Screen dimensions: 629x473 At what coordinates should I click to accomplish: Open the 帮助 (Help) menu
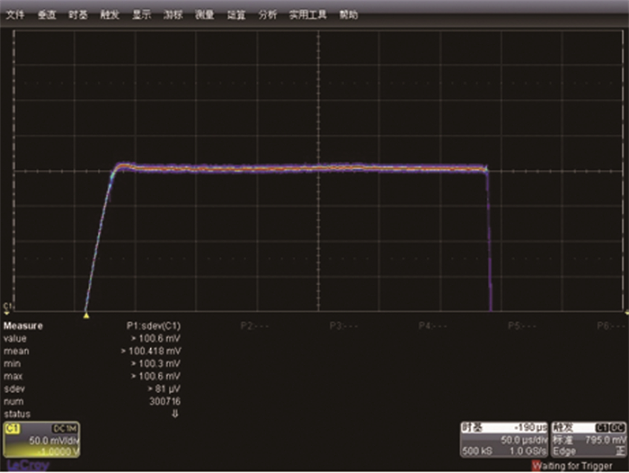tap(347, 16)
